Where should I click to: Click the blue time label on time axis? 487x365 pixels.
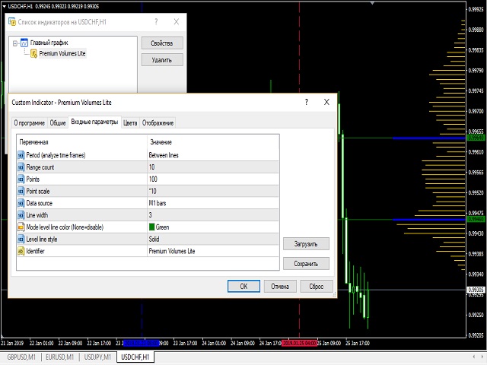pyautogui.click(x=142, y=343)
